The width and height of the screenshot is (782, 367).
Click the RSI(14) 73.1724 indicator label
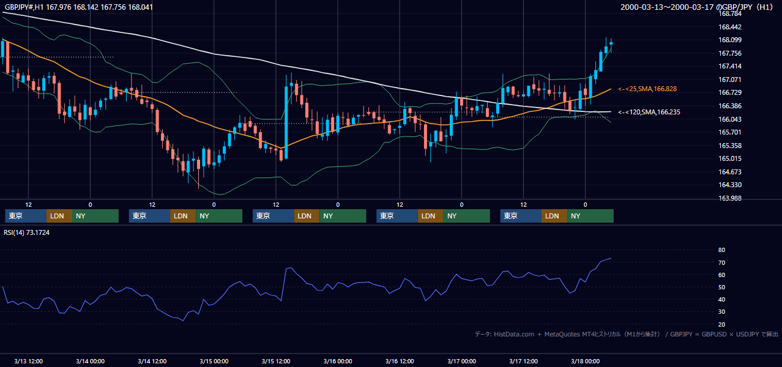click(x=27, y=233)
